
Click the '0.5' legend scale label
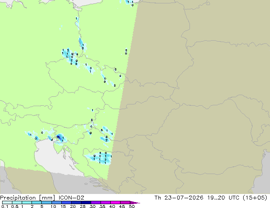tap(14, 206)
